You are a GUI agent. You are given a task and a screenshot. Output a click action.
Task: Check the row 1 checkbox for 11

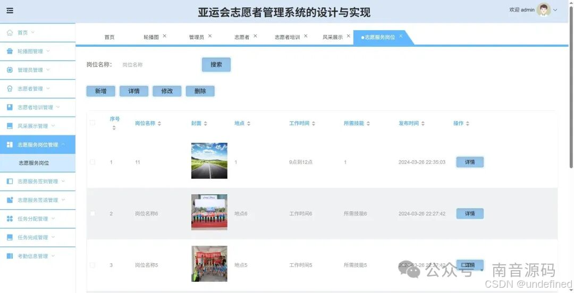tap(92, 162)
